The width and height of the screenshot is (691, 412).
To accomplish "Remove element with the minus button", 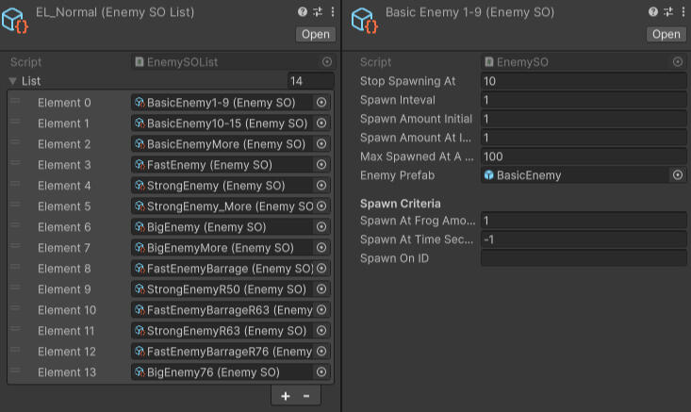I will pos(305,396).
